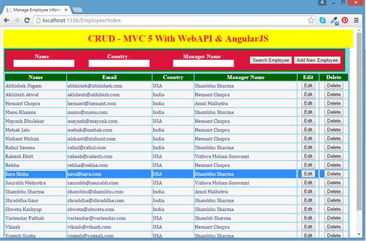Screen dimensions: 366x241
Task: Delete the Nishant Mohan record
Action: point(334,138)
